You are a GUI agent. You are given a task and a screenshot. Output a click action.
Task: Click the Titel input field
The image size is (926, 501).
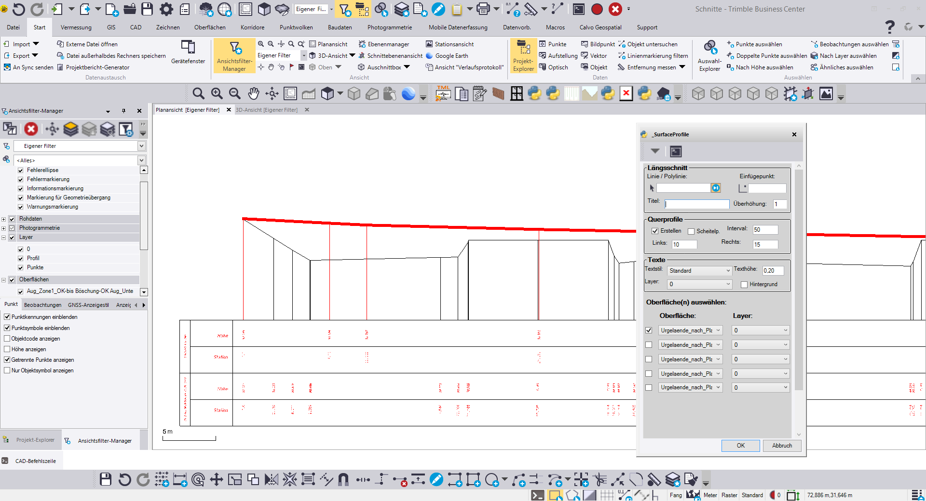point(697,204)
